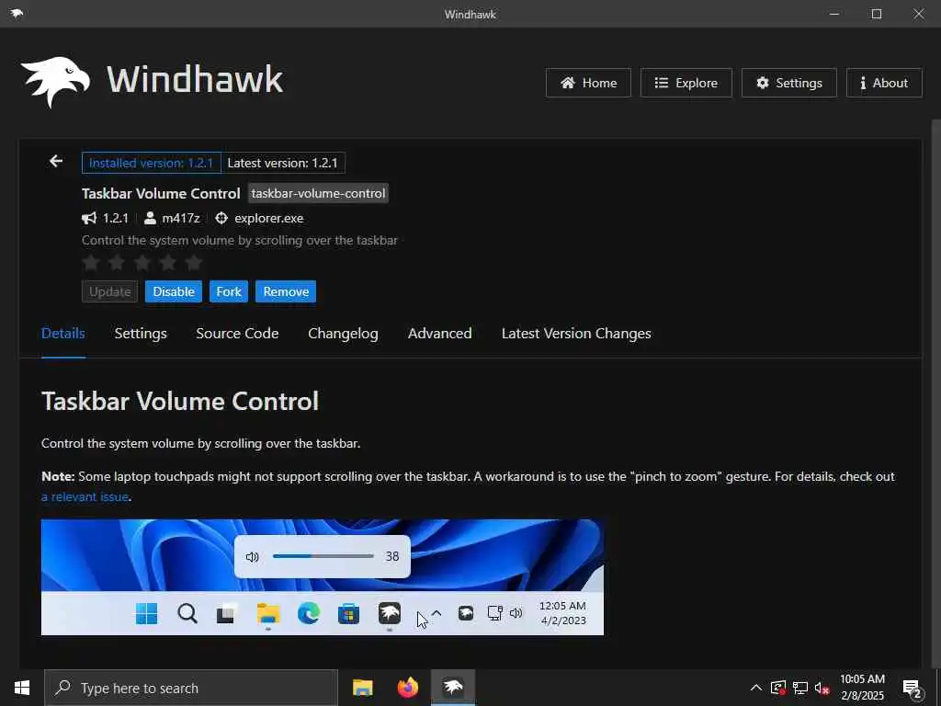Open the Home page
941x706 pixels.
[588, 83]
